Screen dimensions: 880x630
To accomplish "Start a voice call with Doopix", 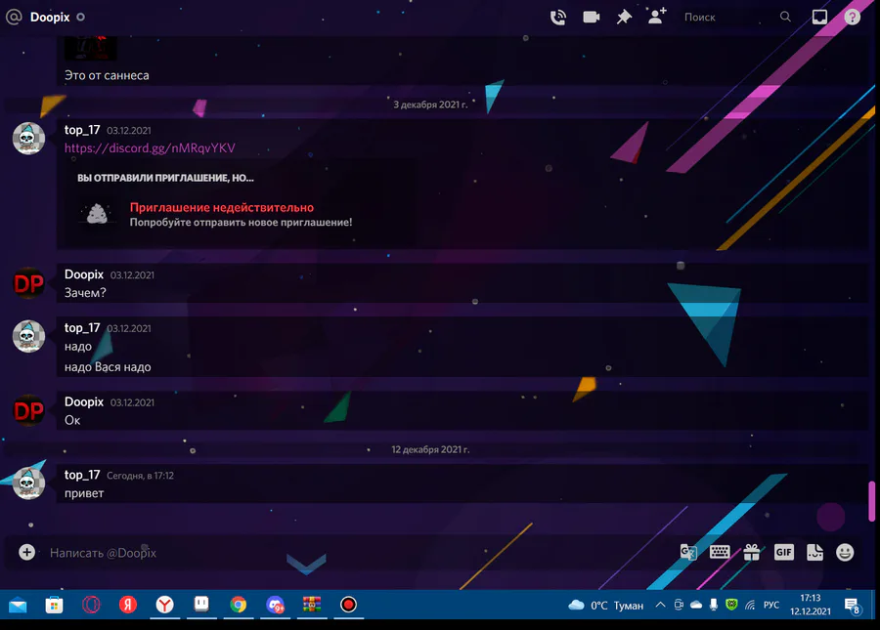I will (x=558, y=18).
